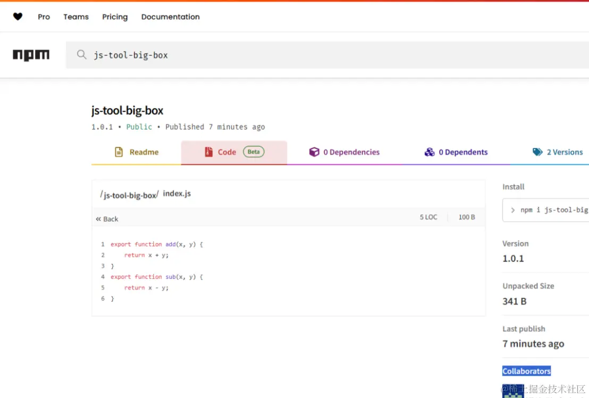Go to the Pricing page

coord(115,17)
